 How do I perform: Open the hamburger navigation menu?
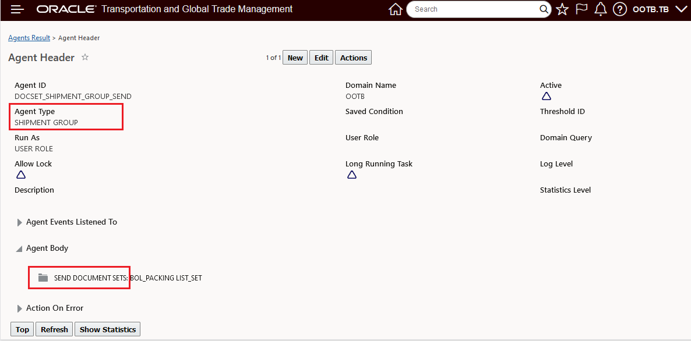pos(17,9)
